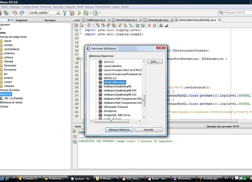This screenshot has width=252, height=182.
Task: Click the editor last-edit navigation icon
Action: pyautogui.click(x=76, y=25)
